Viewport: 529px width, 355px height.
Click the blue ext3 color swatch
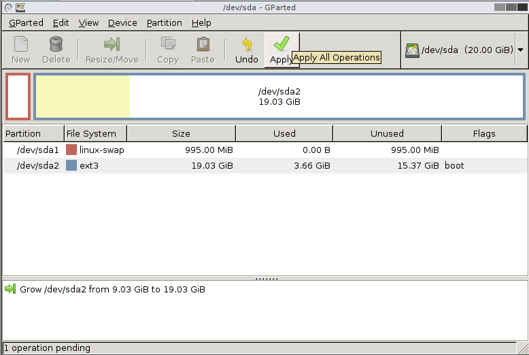71,165
